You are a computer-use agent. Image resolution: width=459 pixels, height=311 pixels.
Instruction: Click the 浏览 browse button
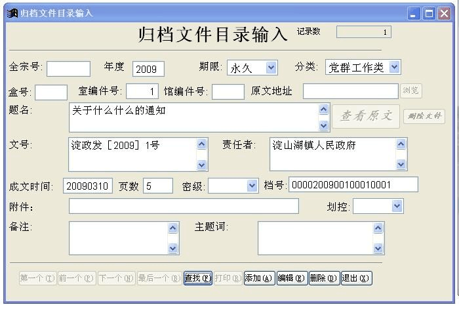pyautogui.click(x=411, y=91)
